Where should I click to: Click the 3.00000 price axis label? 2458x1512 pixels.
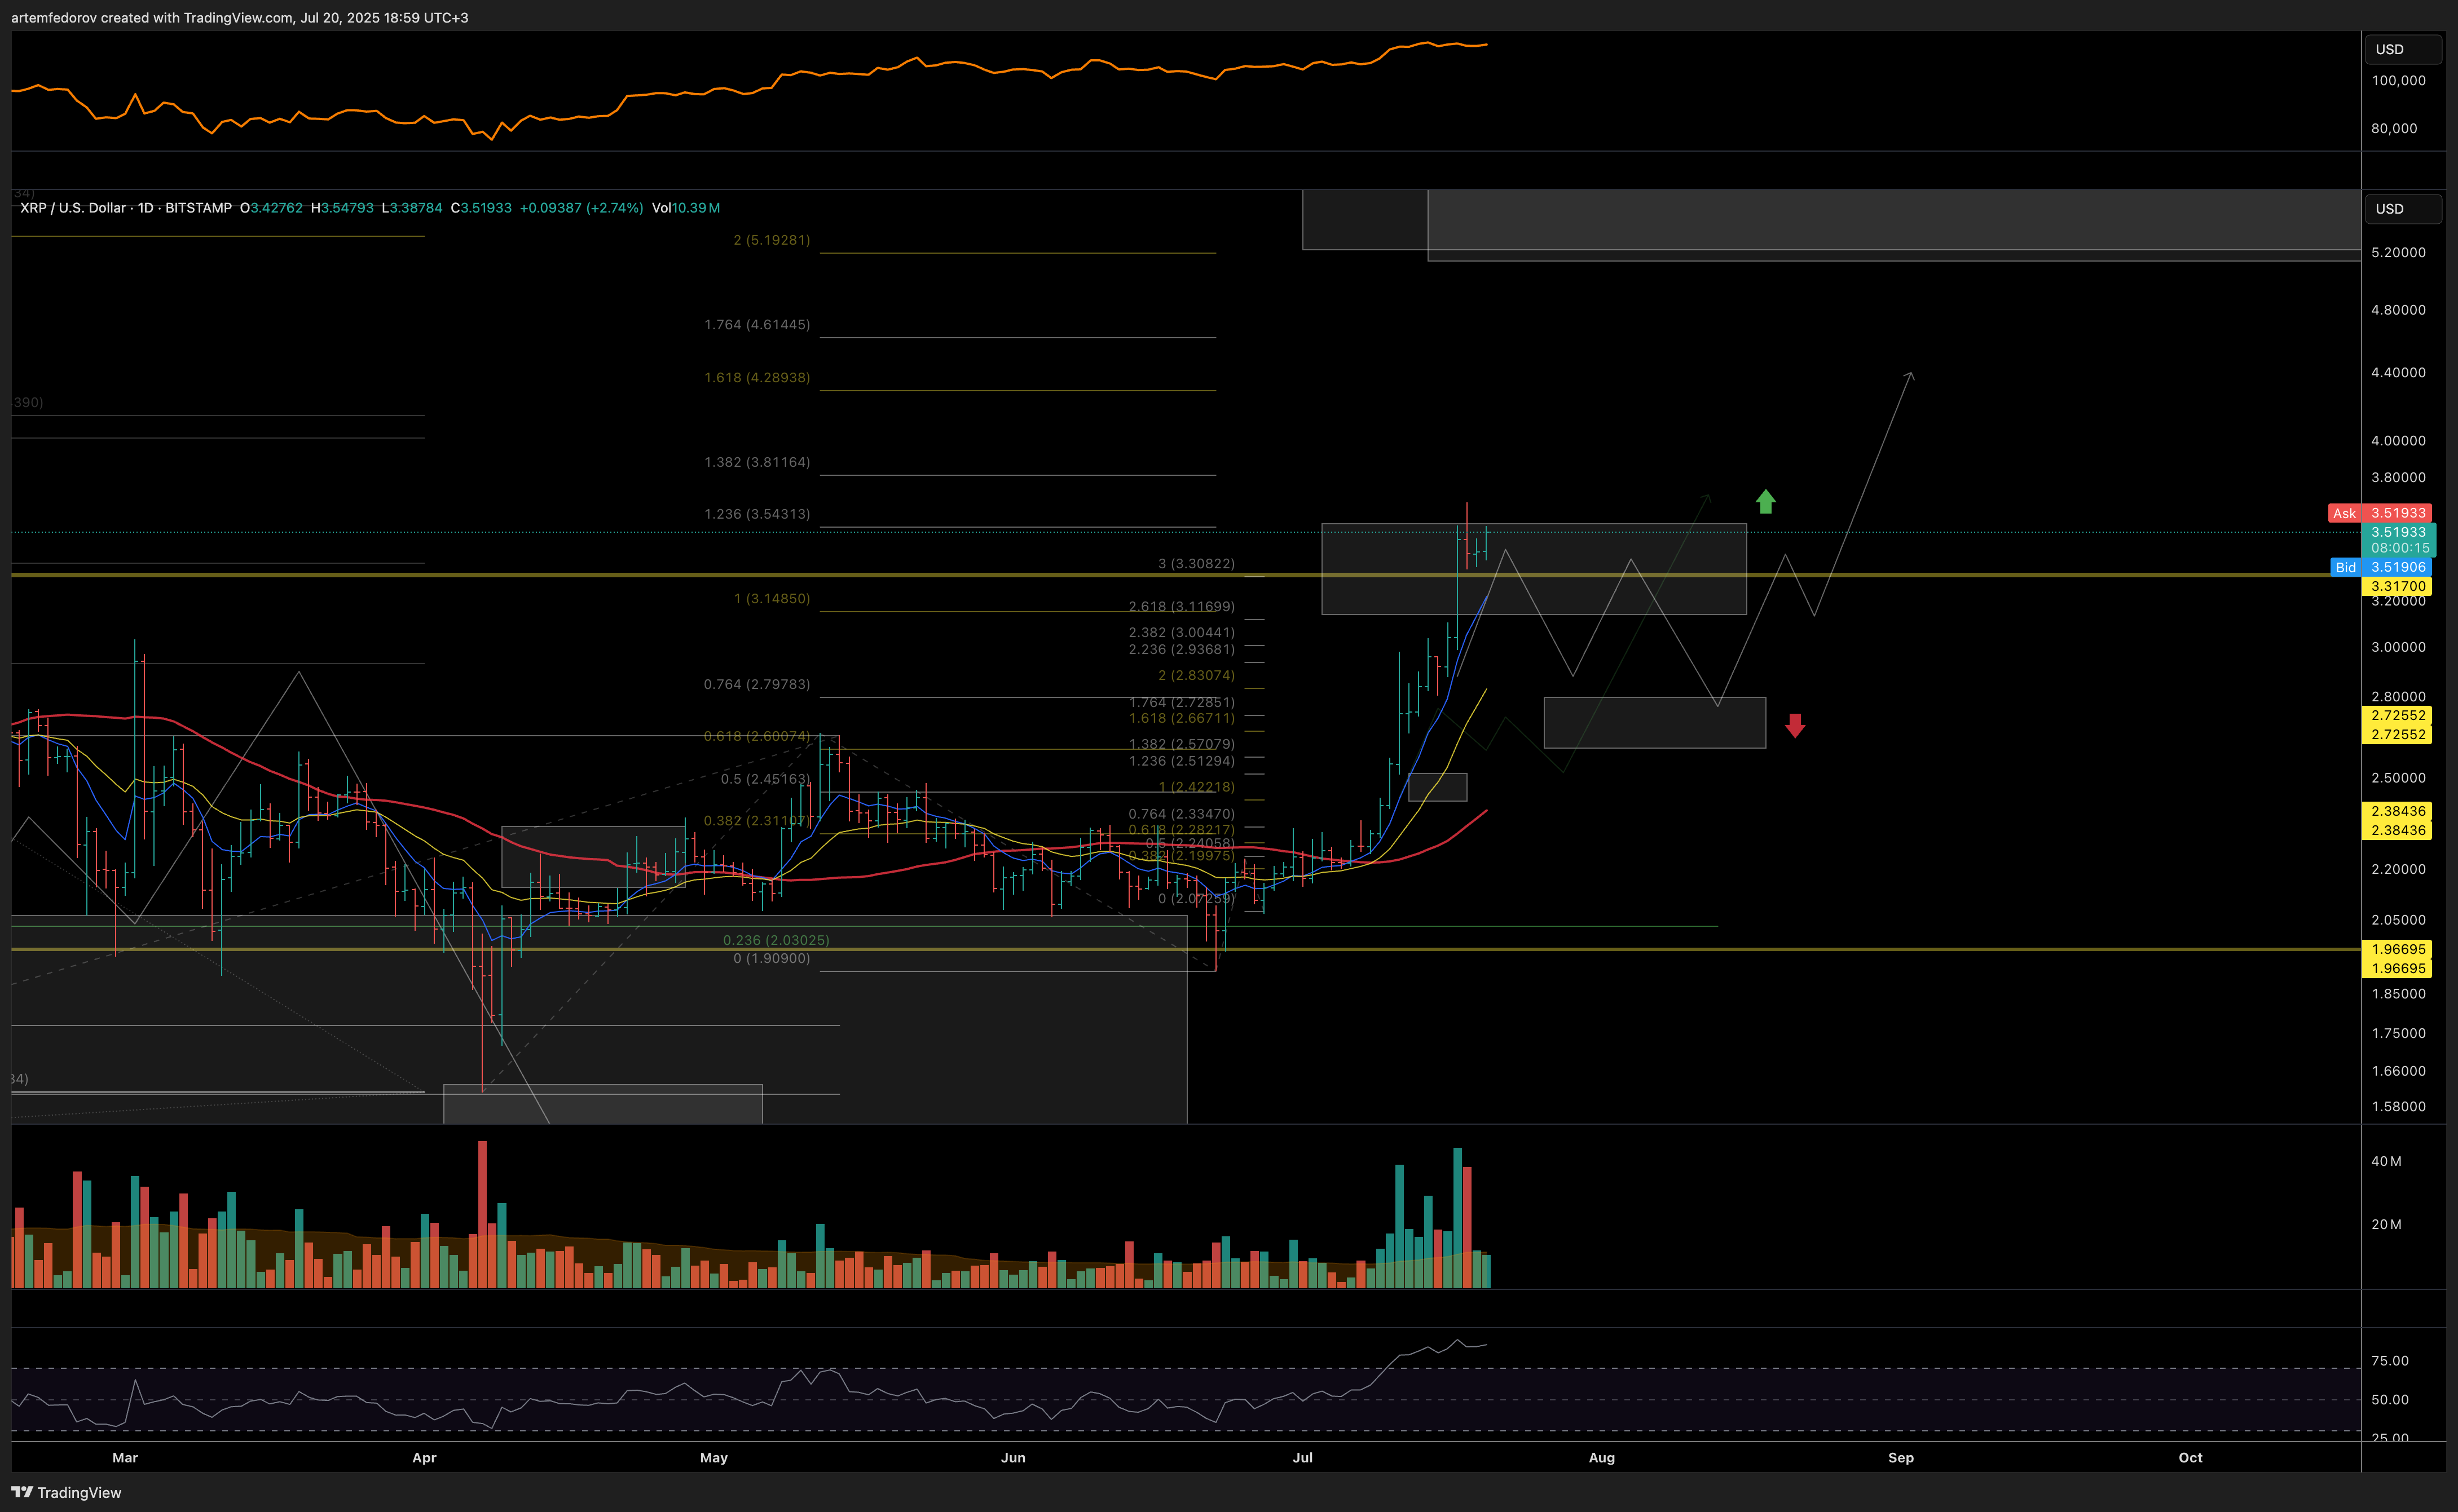[2398, 647]
